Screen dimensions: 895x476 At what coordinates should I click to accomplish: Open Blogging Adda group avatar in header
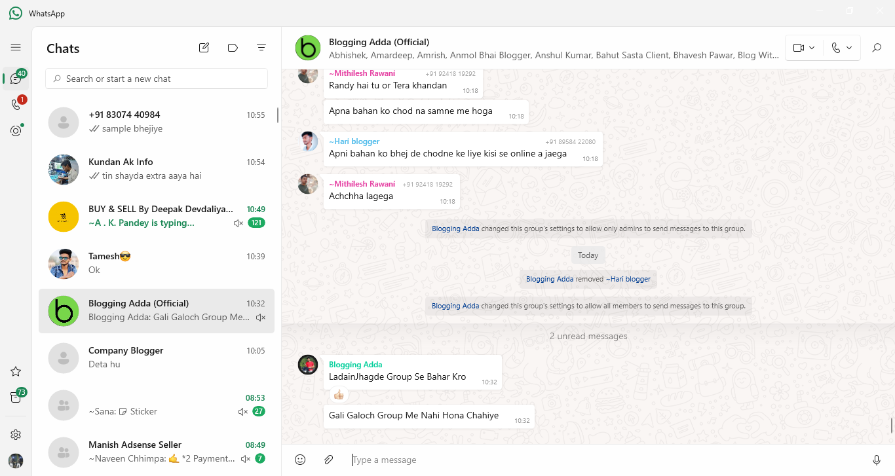click(x=308, y=48)
